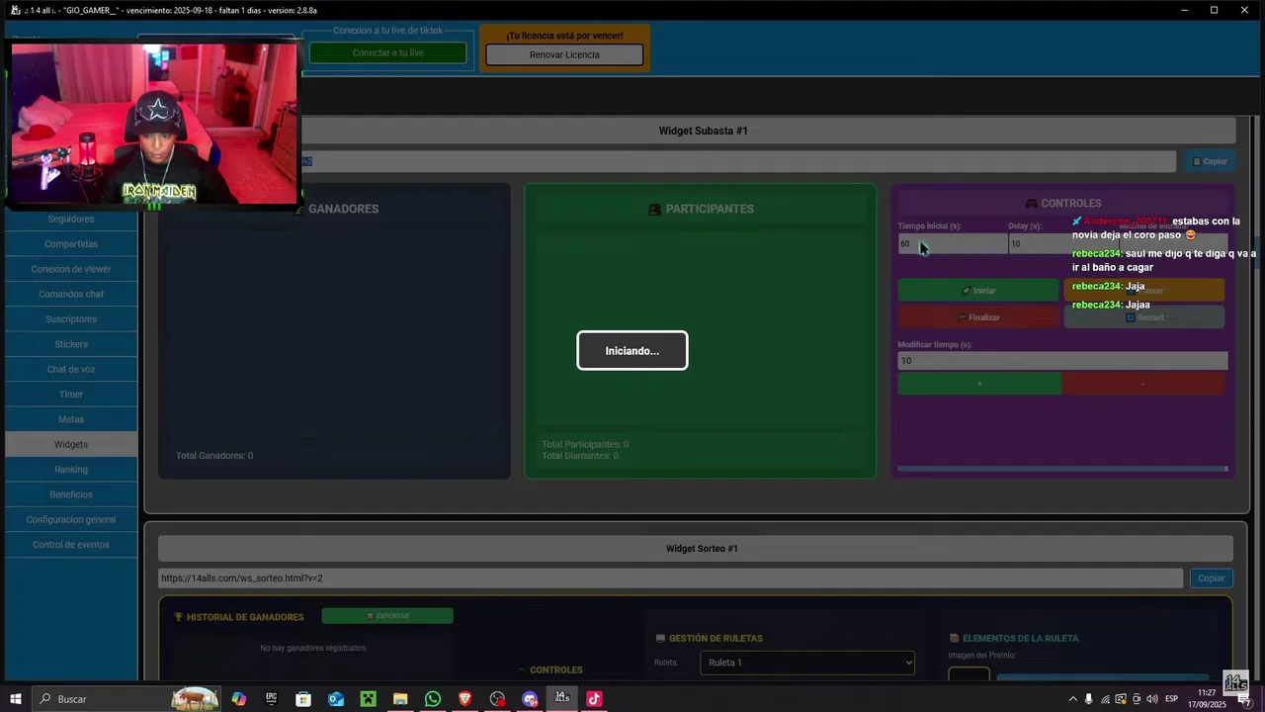Open Outlook from the taskbar
Screen dimensions: 1265x712
click(x=336, y=699)
